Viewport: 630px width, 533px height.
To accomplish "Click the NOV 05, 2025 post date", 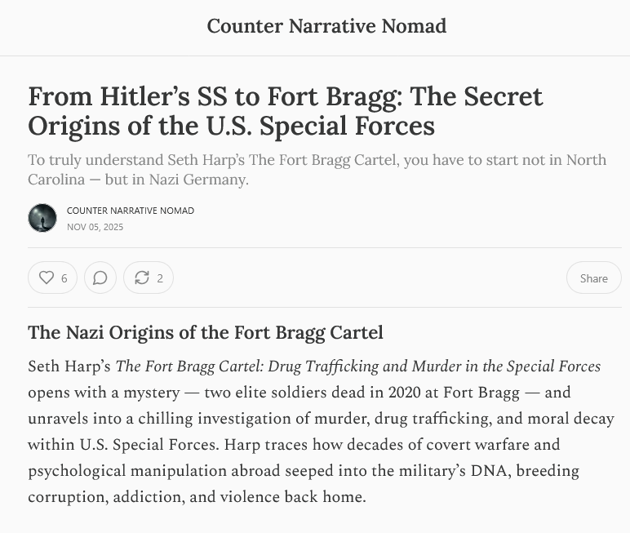I will click(95, 227).
